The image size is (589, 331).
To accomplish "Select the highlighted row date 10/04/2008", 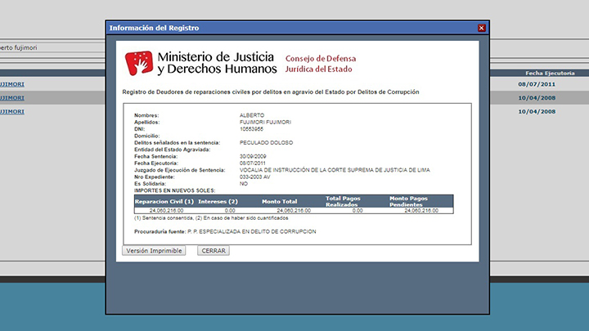I will [537, 98].
